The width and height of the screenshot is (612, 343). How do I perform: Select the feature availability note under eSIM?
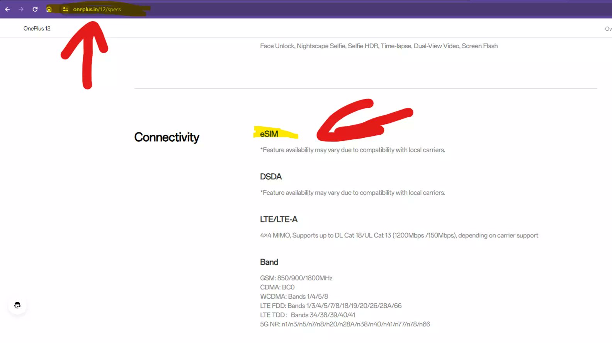coord(353,150)
